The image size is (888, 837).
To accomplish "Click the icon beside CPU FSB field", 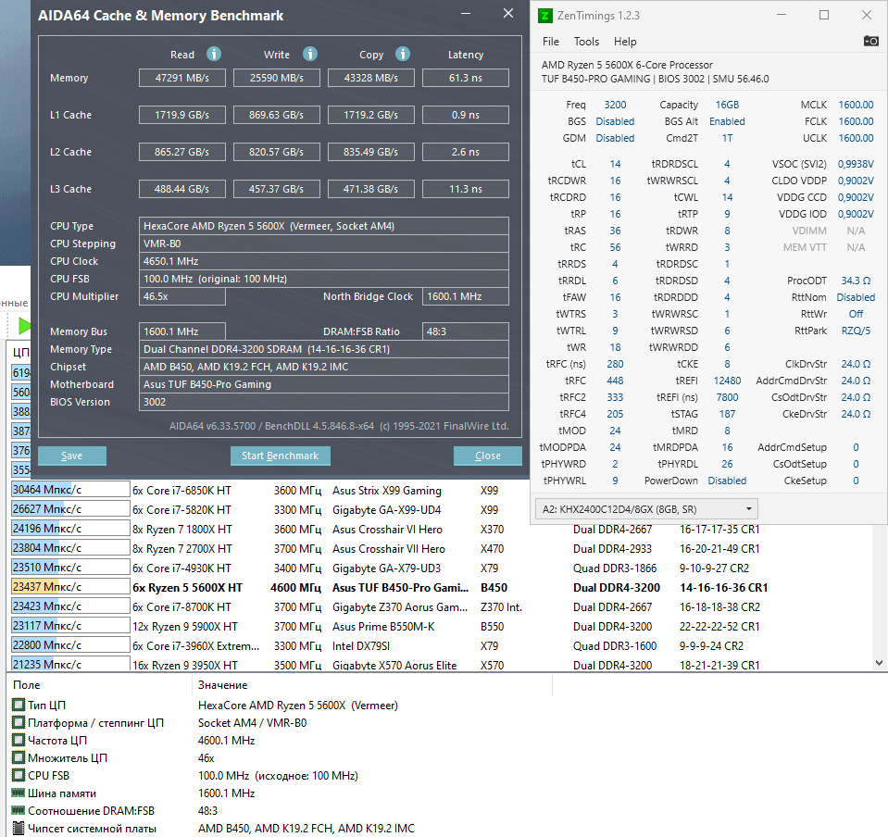I will 19,775.
